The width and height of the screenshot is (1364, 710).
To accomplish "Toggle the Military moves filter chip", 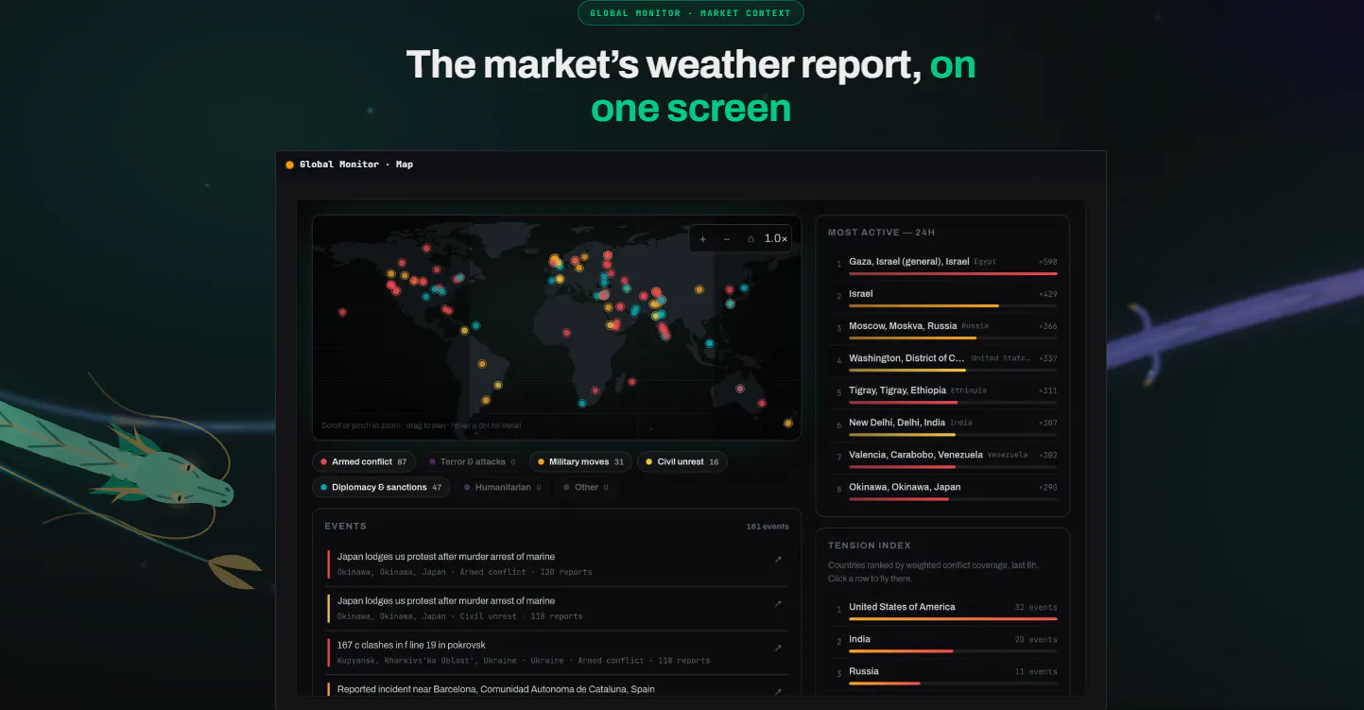I will coord(581,461).
